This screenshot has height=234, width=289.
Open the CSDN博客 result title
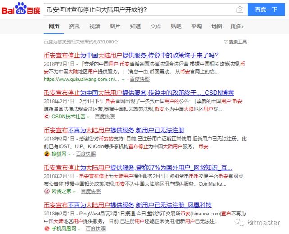coord(139,93)
